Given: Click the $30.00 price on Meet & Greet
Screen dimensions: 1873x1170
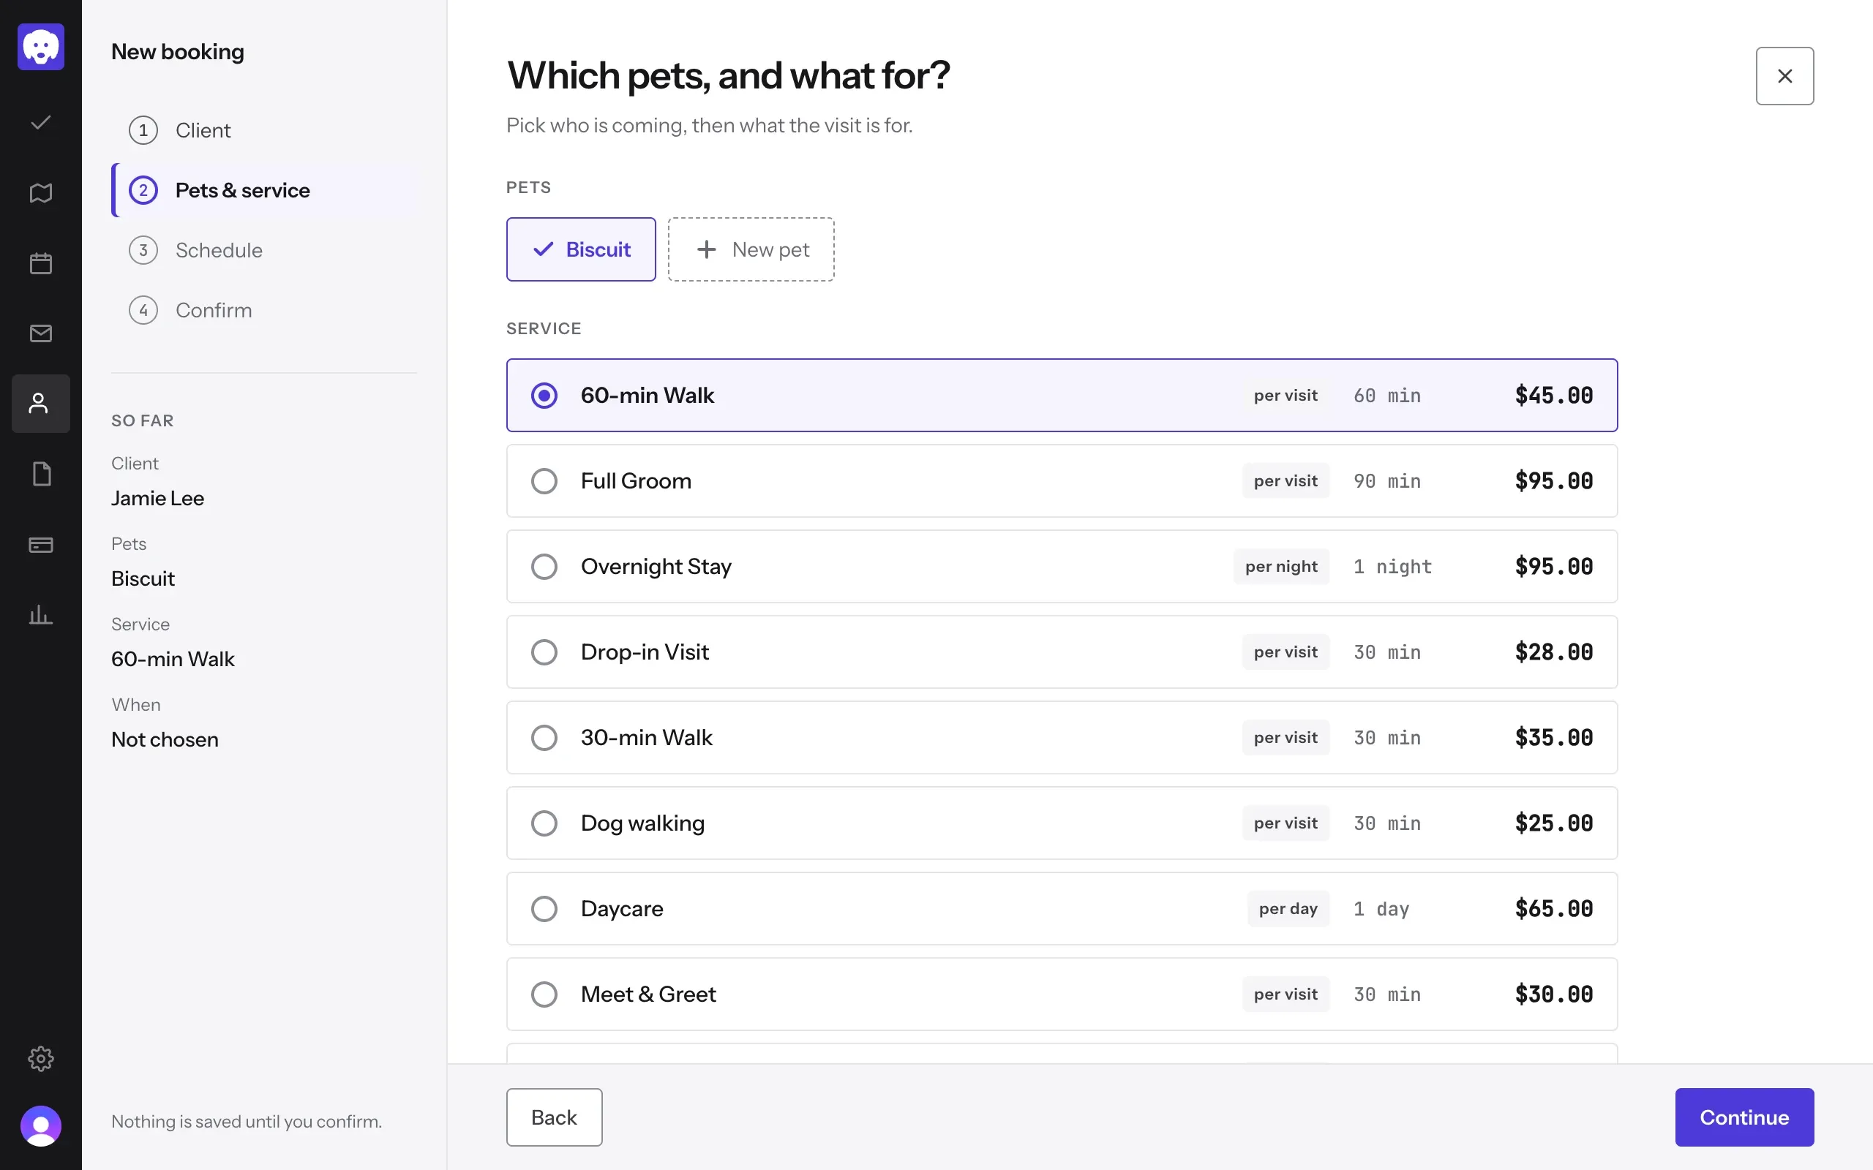Looking at the screenshot, I should click(1553, 994).
